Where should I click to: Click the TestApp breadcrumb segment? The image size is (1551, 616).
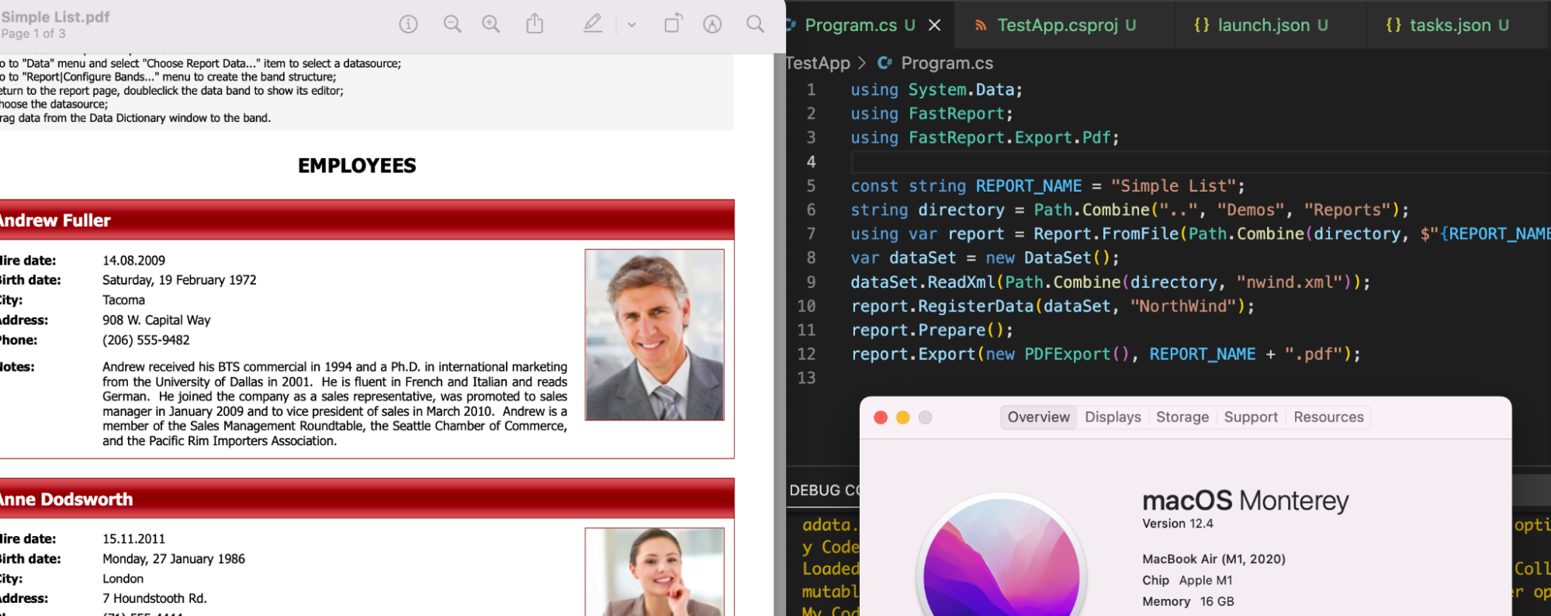click(x=818, y=63)
